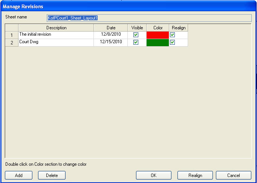Confirm changes with the OK button
257x183 pixels.
coord(153,175)
